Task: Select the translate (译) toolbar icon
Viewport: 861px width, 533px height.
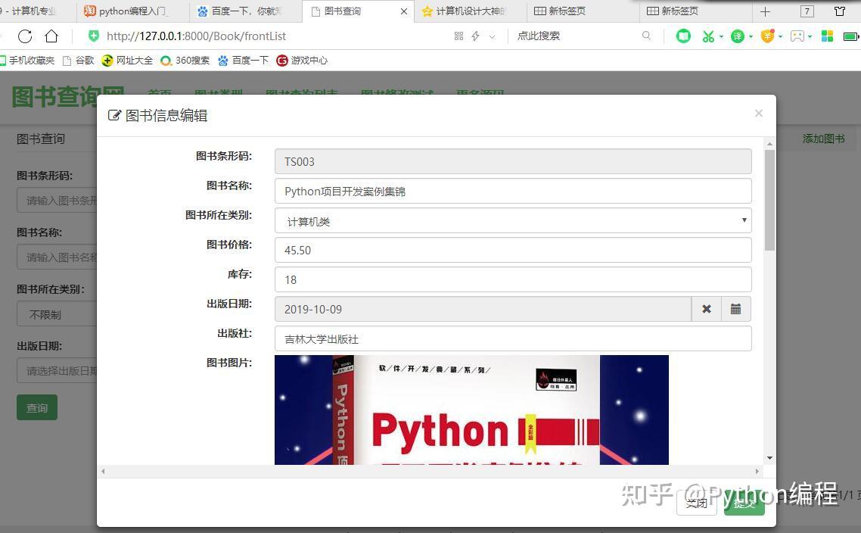Action: click(738, 36)
